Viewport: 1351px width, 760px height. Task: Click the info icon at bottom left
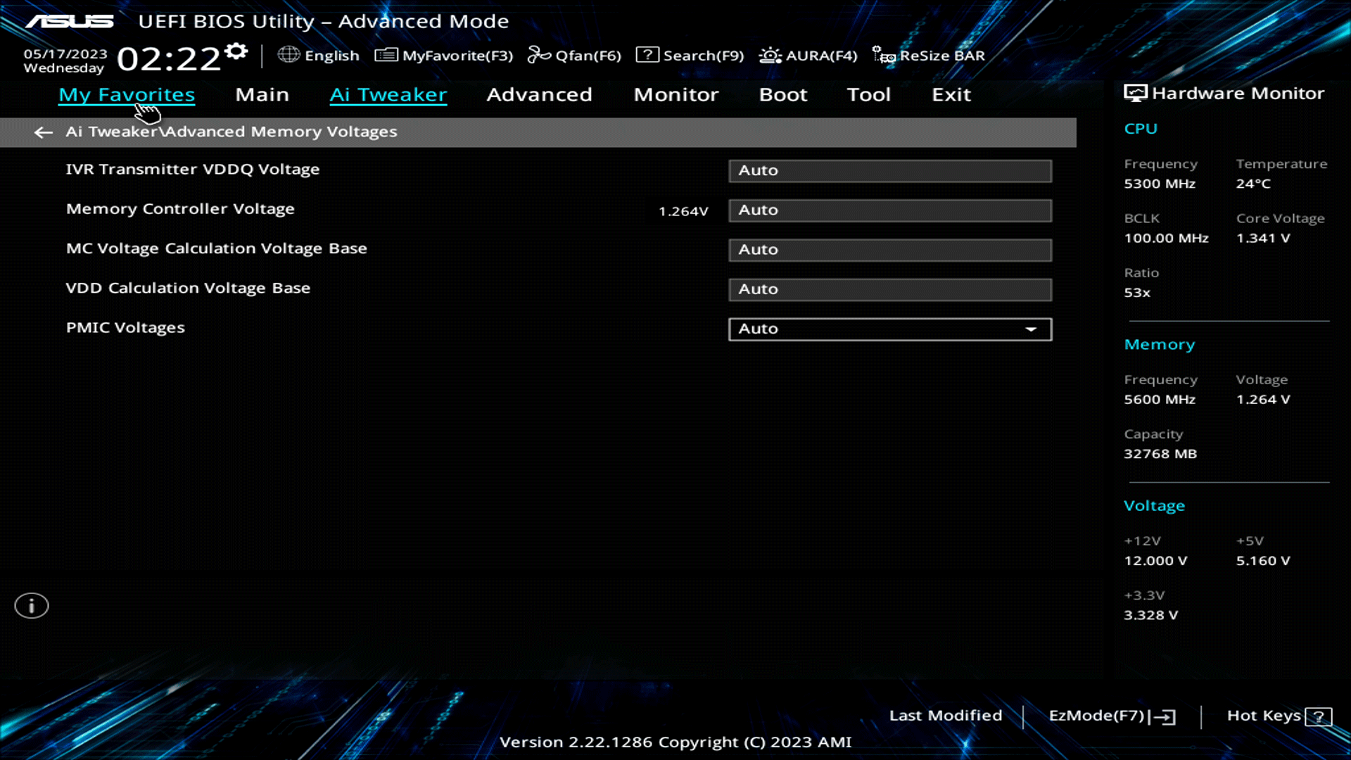point(31,605)
